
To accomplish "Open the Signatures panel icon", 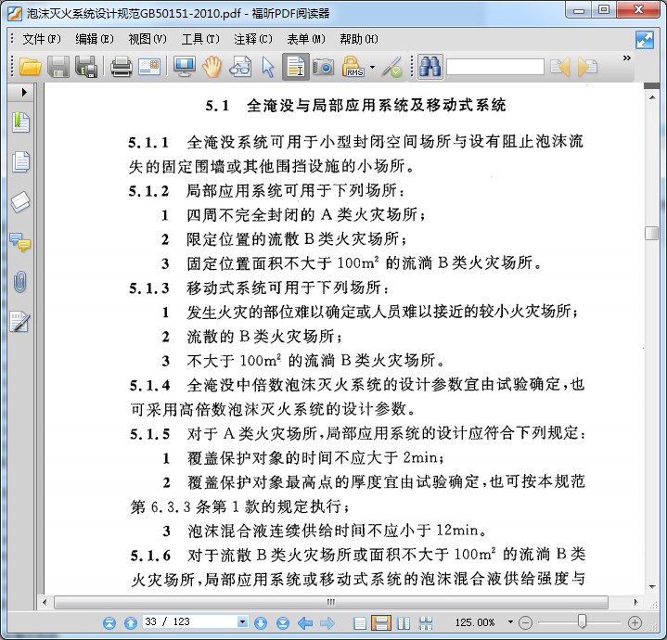I will click(20, 322).
